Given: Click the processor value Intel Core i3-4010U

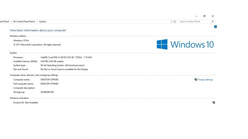Looking at the screenshot, I should [x=66, y=57].
